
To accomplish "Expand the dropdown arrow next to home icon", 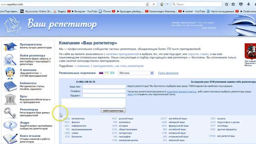I will [x=167, y=4].
